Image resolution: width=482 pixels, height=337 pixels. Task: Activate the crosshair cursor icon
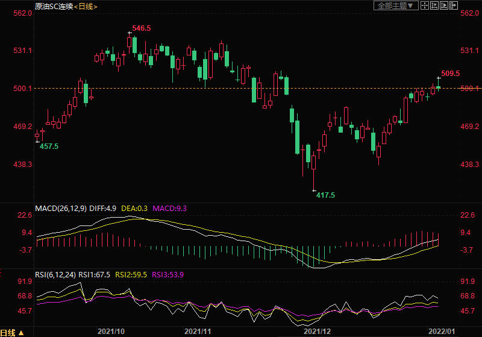[x=424, y=5]
